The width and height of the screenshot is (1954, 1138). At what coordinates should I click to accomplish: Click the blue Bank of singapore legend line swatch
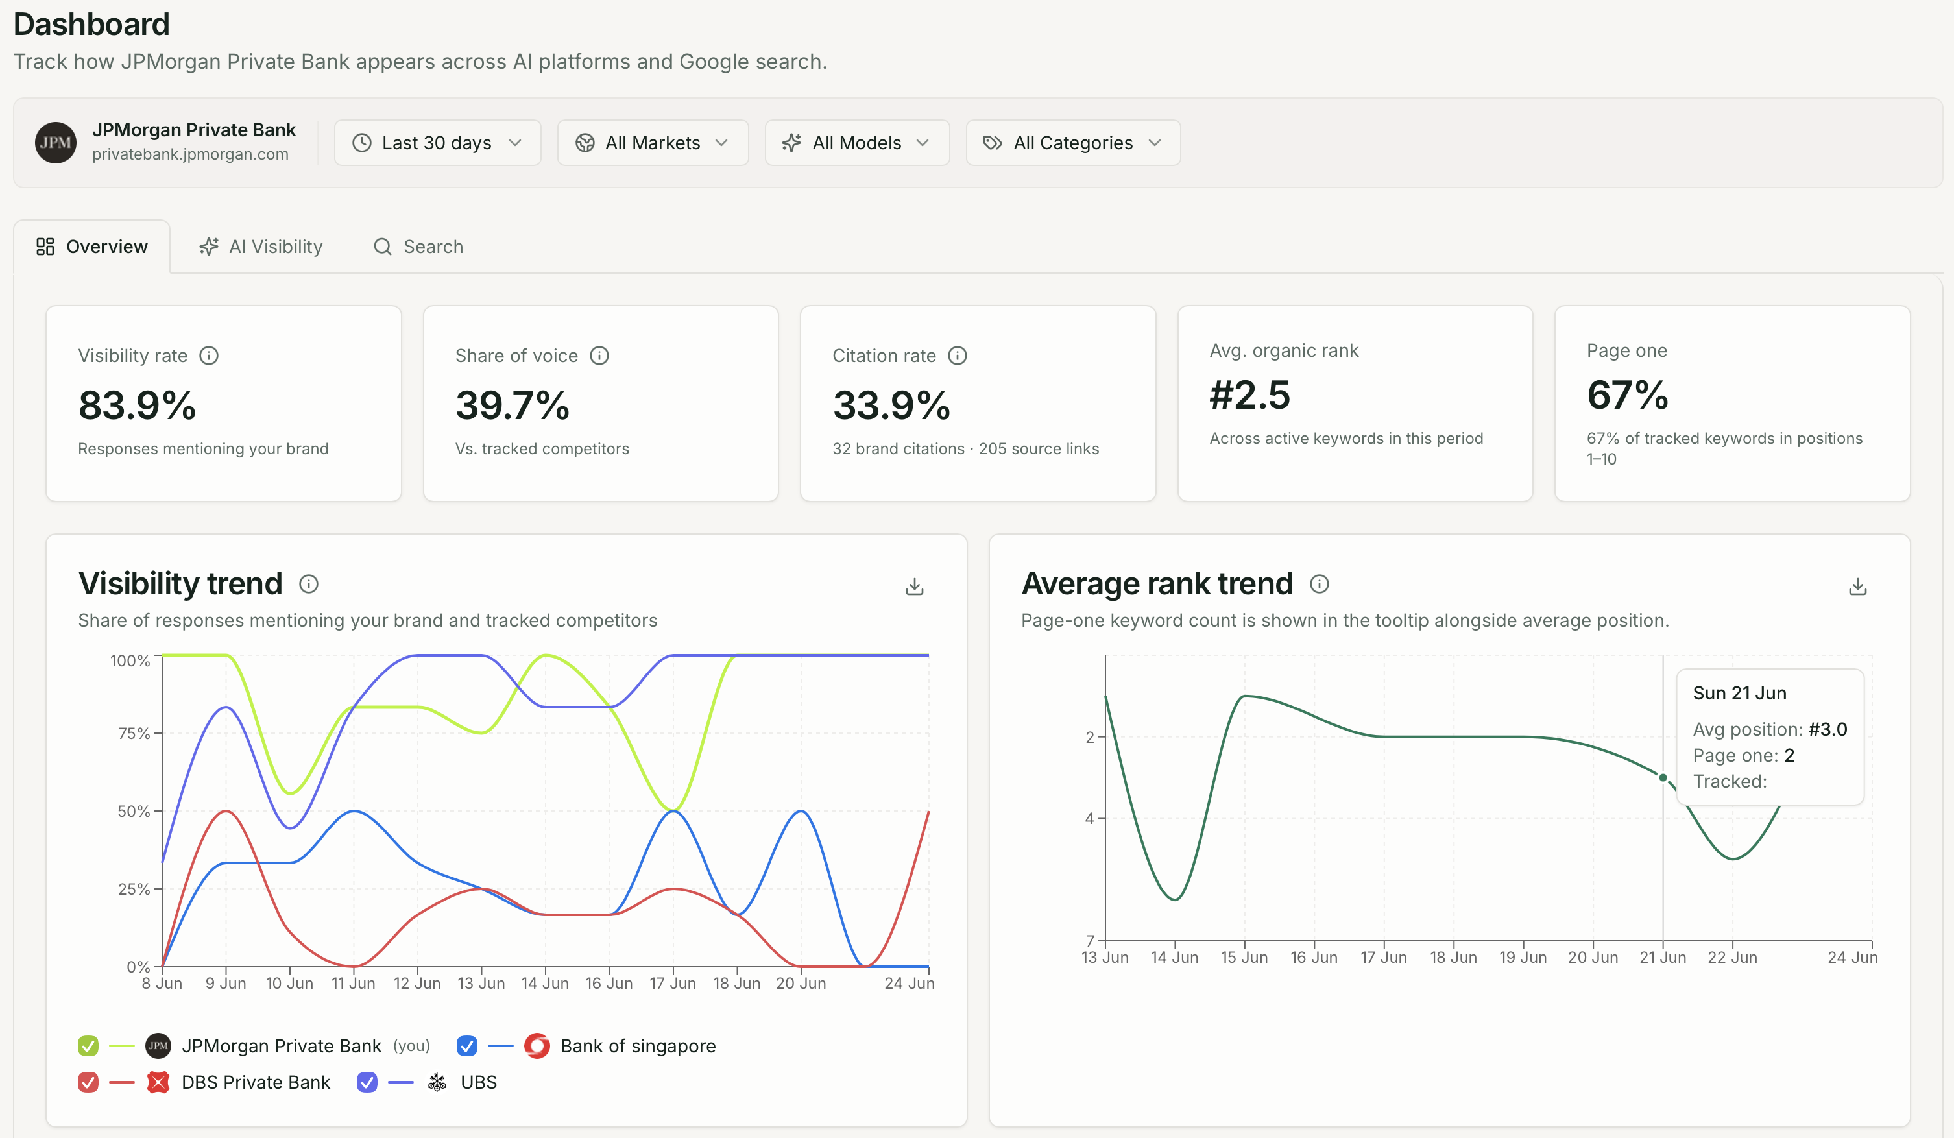500,1046
